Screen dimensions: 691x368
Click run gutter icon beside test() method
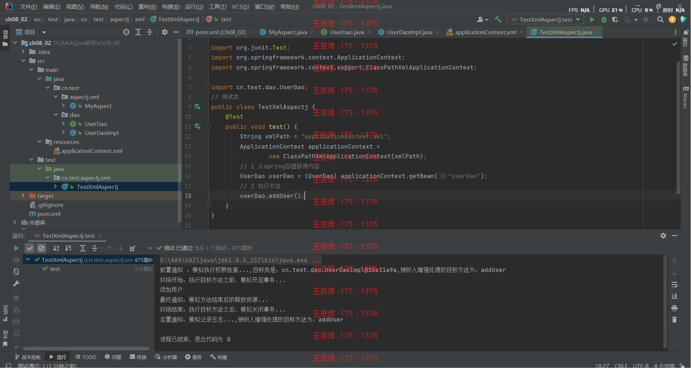point(197,126)
